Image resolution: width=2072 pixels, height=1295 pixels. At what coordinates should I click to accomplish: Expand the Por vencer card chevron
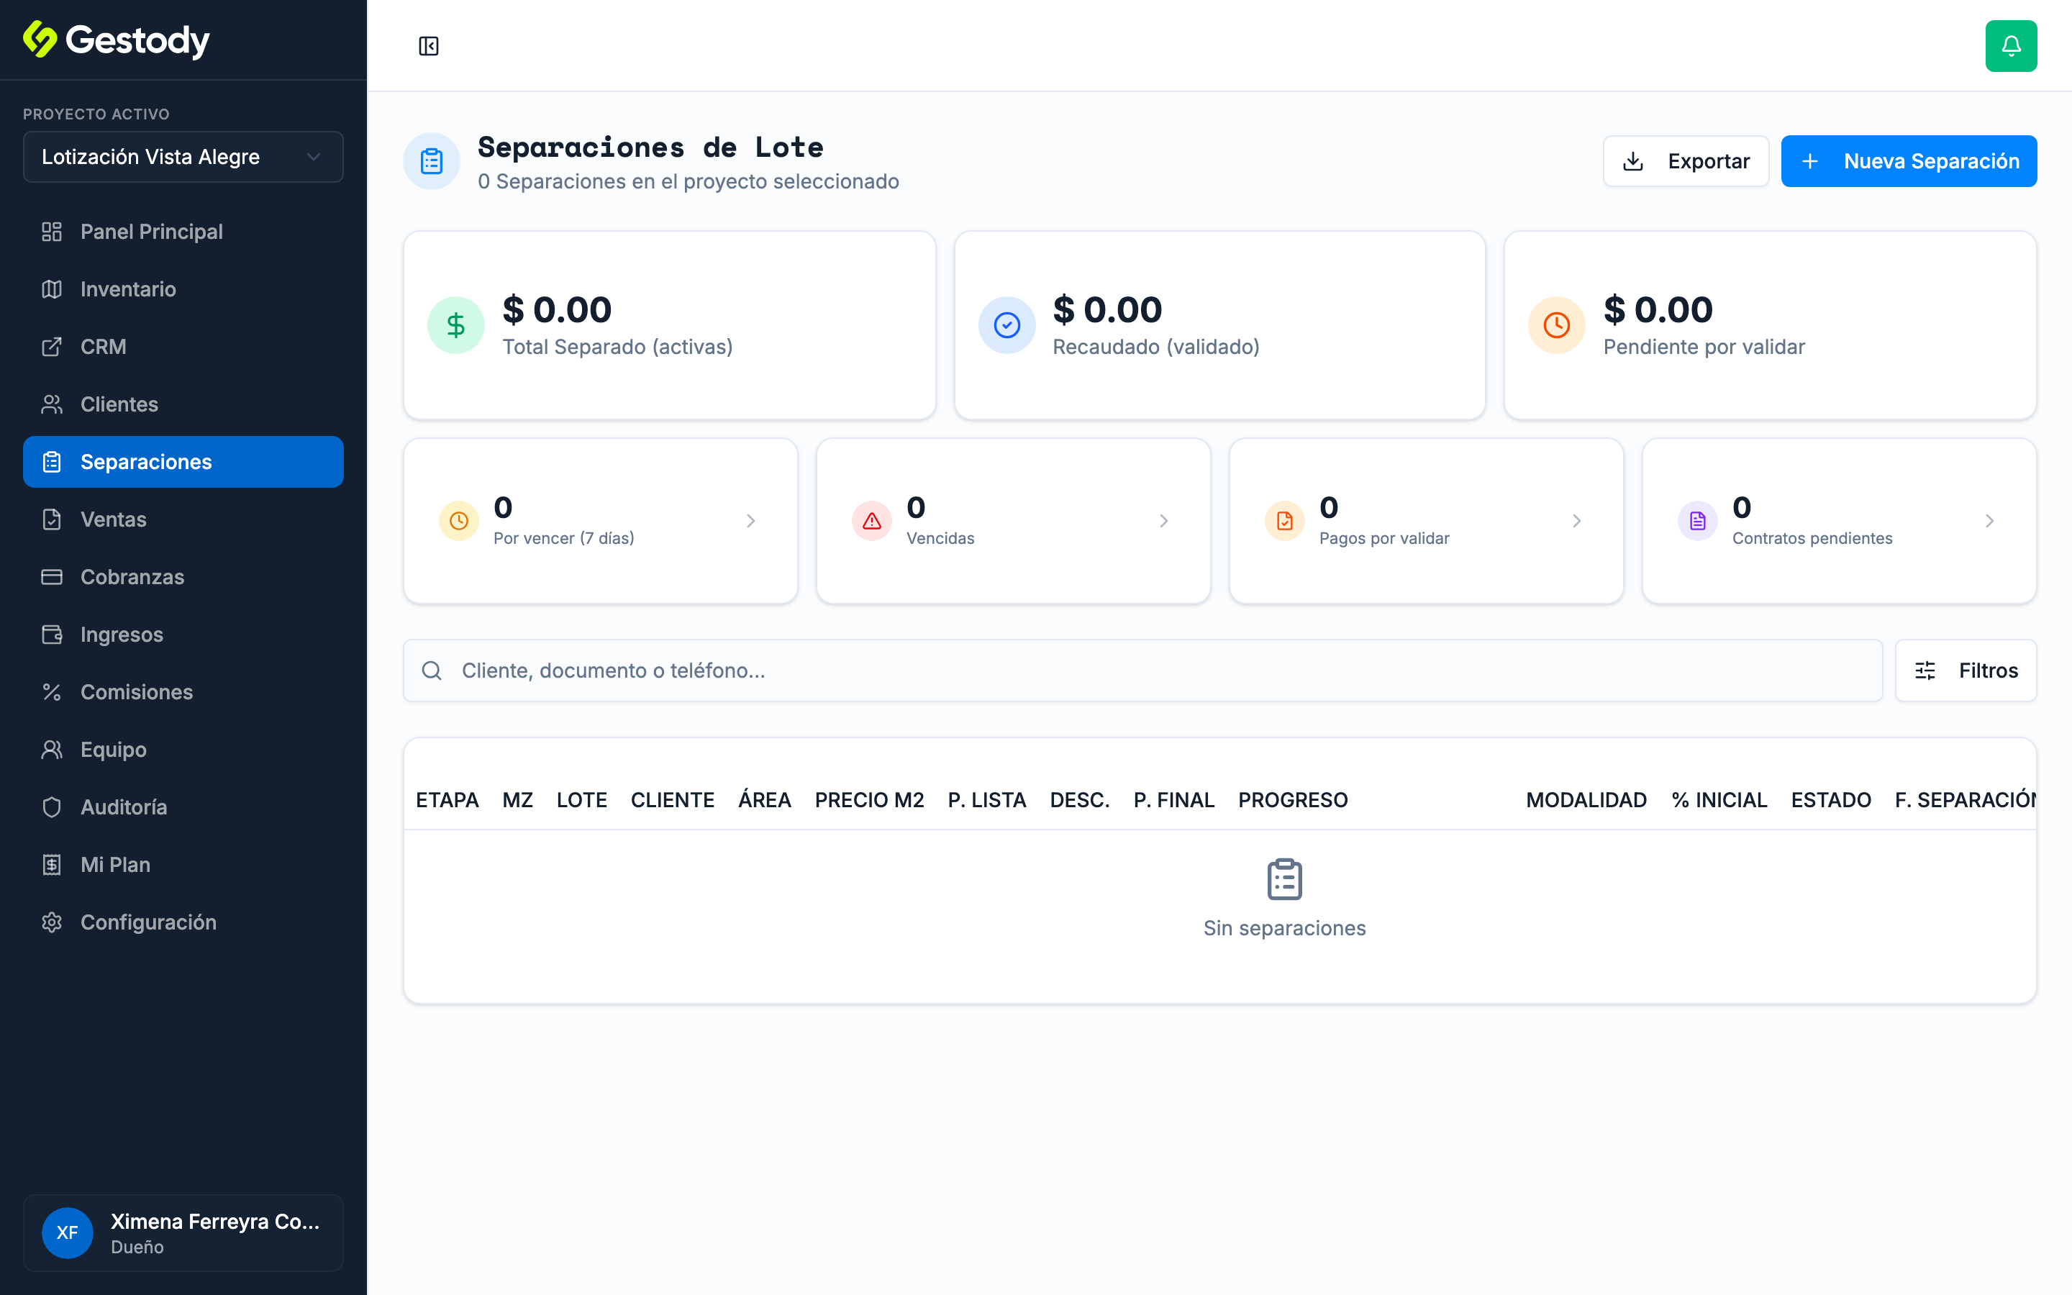point(751,521)
